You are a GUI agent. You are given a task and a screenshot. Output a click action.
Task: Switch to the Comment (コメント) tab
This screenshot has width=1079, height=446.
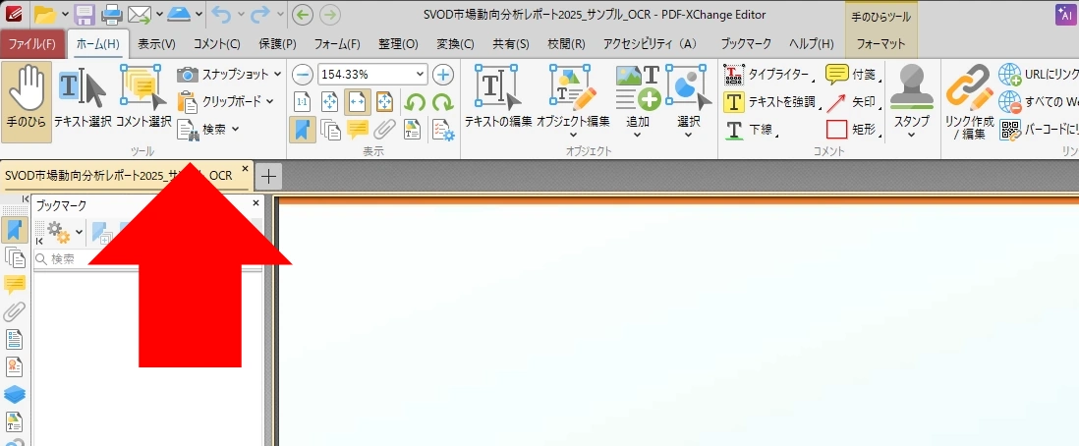[x=217, y=44]
